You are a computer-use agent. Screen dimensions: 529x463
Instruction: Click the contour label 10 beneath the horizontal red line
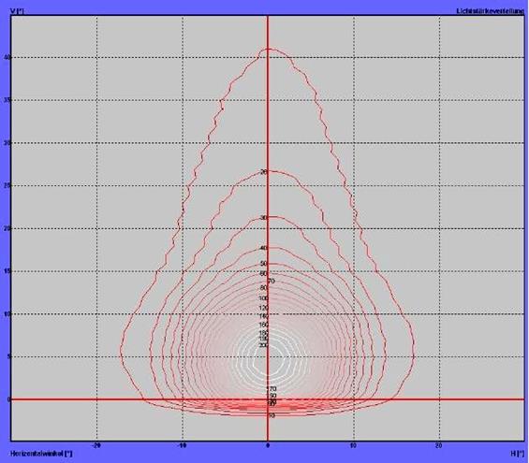point(272,416)
